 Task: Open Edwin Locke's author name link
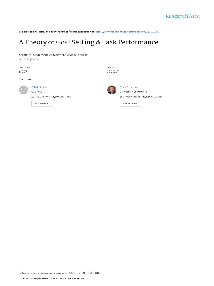40,87
